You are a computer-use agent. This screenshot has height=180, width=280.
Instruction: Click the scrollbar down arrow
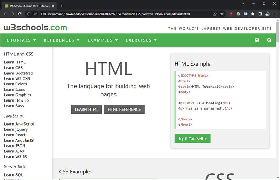[x=278, y=178]
